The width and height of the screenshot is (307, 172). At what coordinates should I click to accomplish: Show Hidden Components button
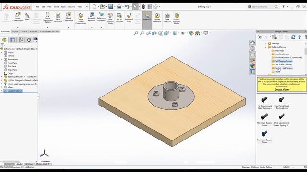point(81,19)
